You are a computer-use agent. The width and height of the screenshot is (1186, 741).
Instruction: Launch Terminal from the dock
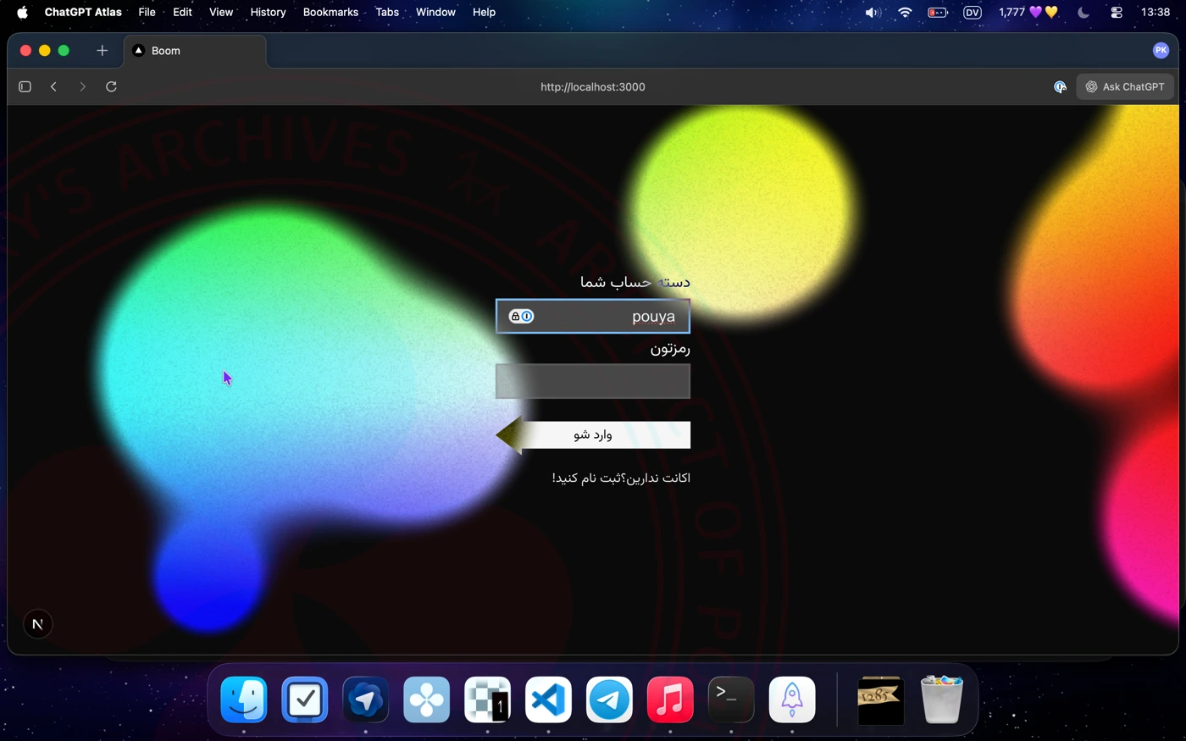click(x=730, y=700)
